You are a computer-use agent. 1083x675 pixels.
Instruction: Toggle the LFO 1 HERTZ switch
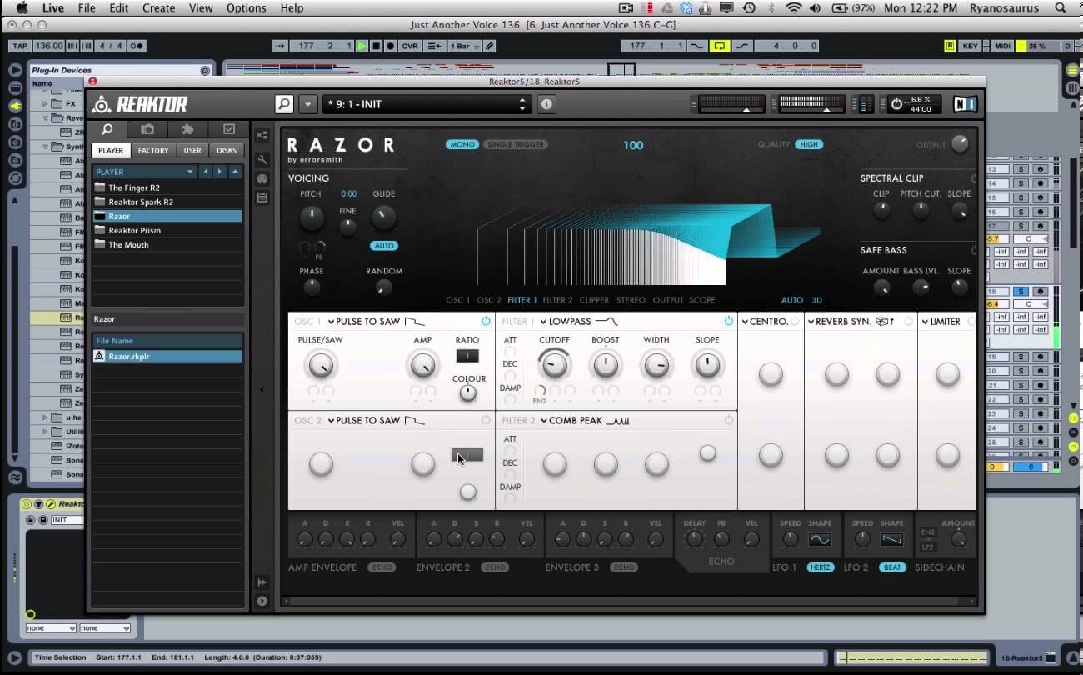point(821,567)
